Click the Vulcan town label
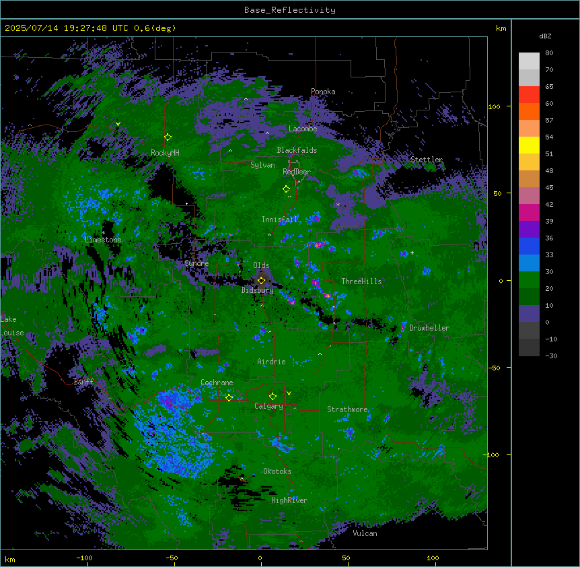This screenshot has width=580, height=567. tap(365, 533)
